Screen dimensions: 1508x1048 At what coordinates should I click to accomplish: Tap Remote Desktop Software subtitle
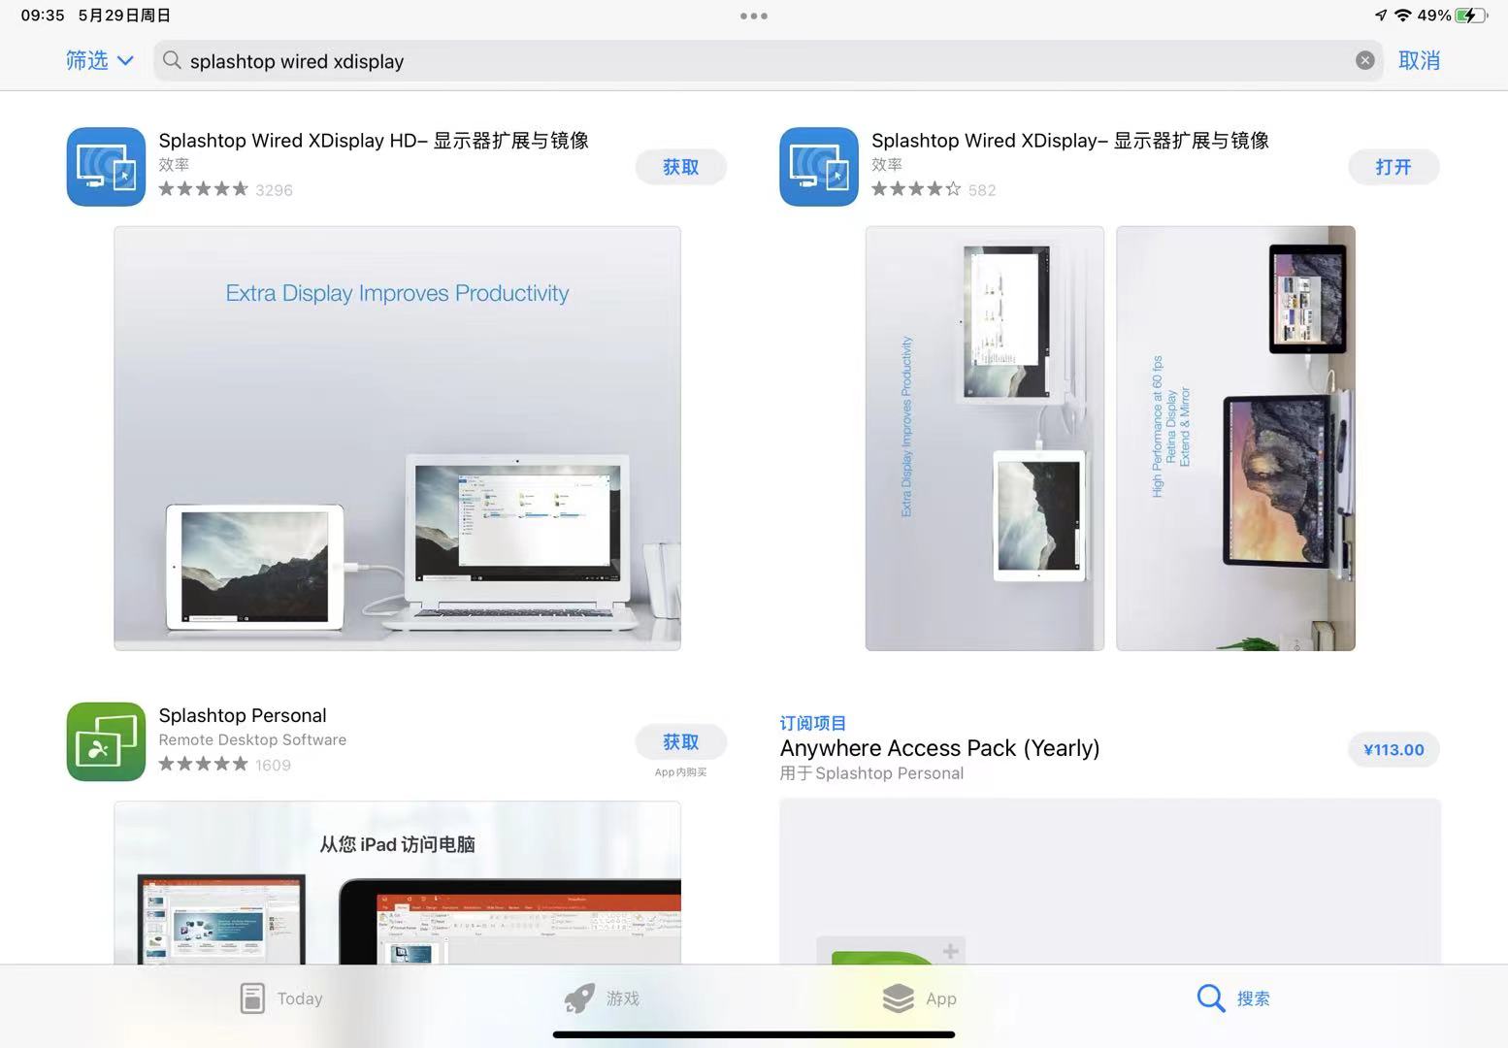click(x=252, y=739)
